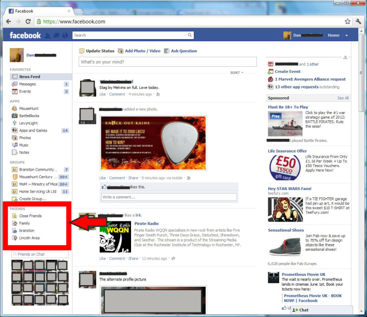Click the Create Event link

click(x=287, y=72)
